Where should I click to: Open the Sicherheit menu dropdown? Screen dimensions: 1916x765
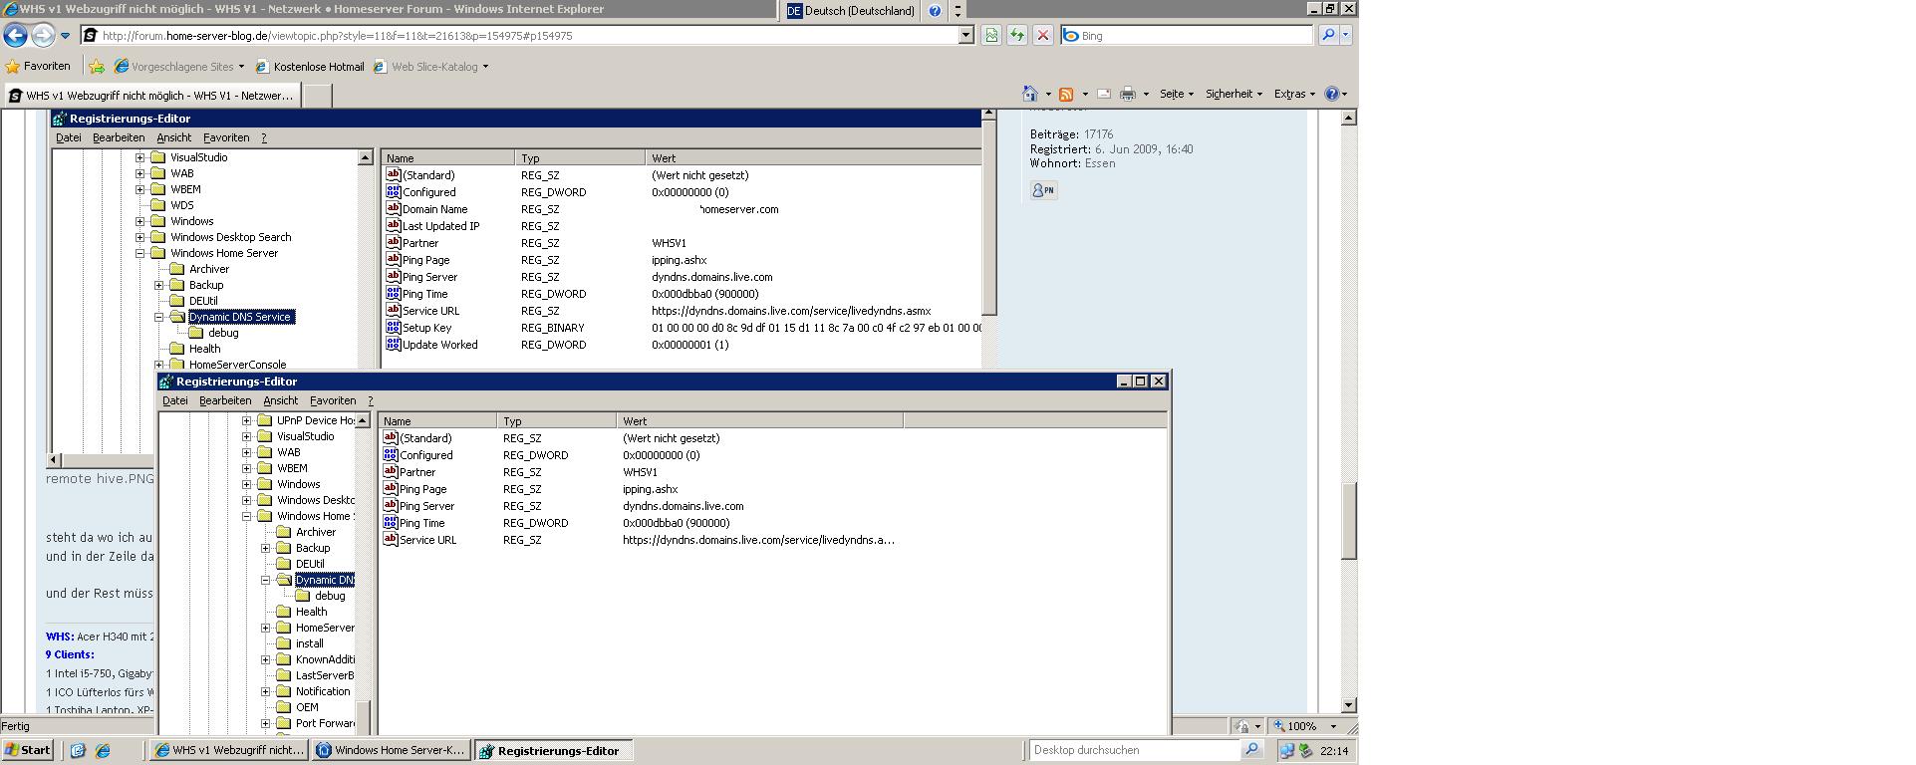coord(1233,94)
